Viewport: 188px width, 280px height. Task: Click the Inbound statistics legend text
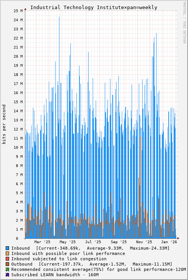[x=90, y=249]
